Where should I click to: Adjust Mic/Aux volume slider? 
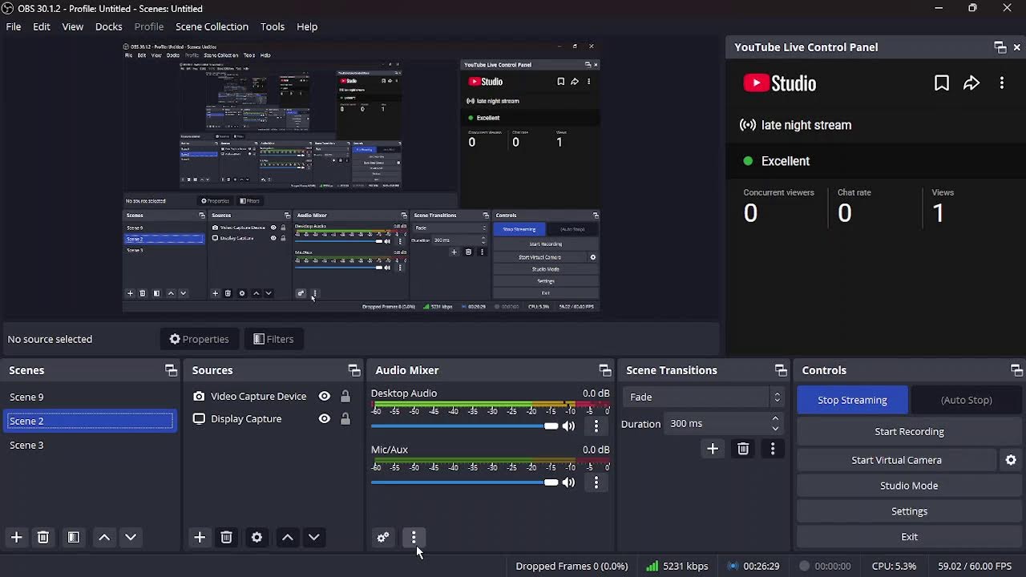pyautogui.click(x=465, y=482)
